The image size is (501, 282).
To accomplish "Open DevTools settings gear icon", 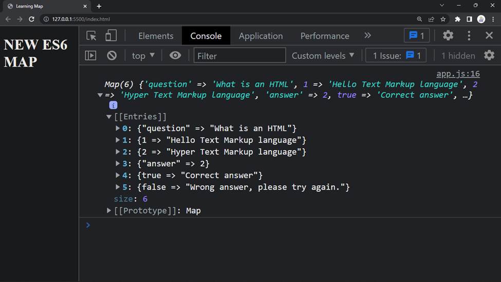I will click(448, 36).
